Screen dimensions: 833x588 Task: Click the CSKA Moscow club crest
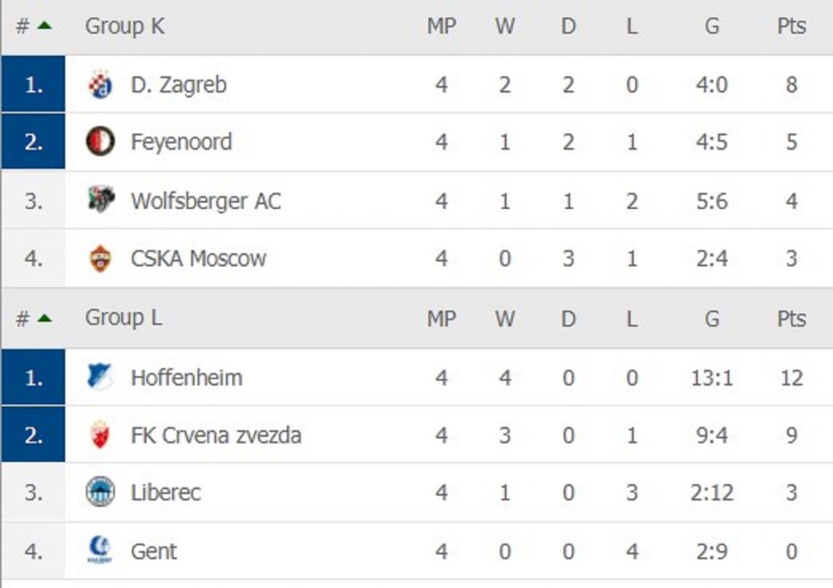pyautogui.click(x=100, y=259)
